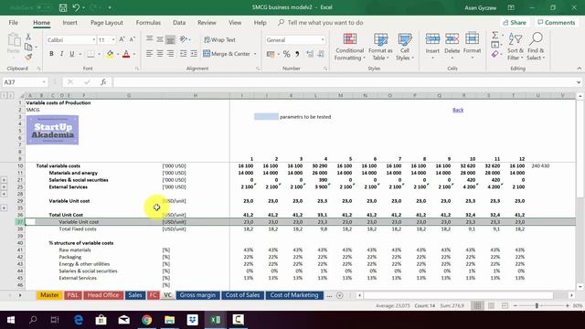This screenshot has height=329, width=585.
Task: Increase font size with larger A
Action: click(x=122, y=39)
